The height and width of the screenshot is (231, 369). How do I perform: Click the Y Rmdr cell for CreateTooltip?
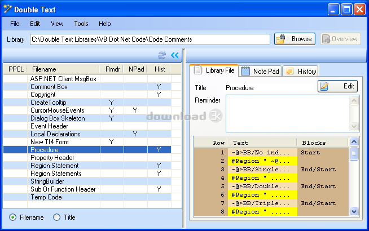[112, 103]
